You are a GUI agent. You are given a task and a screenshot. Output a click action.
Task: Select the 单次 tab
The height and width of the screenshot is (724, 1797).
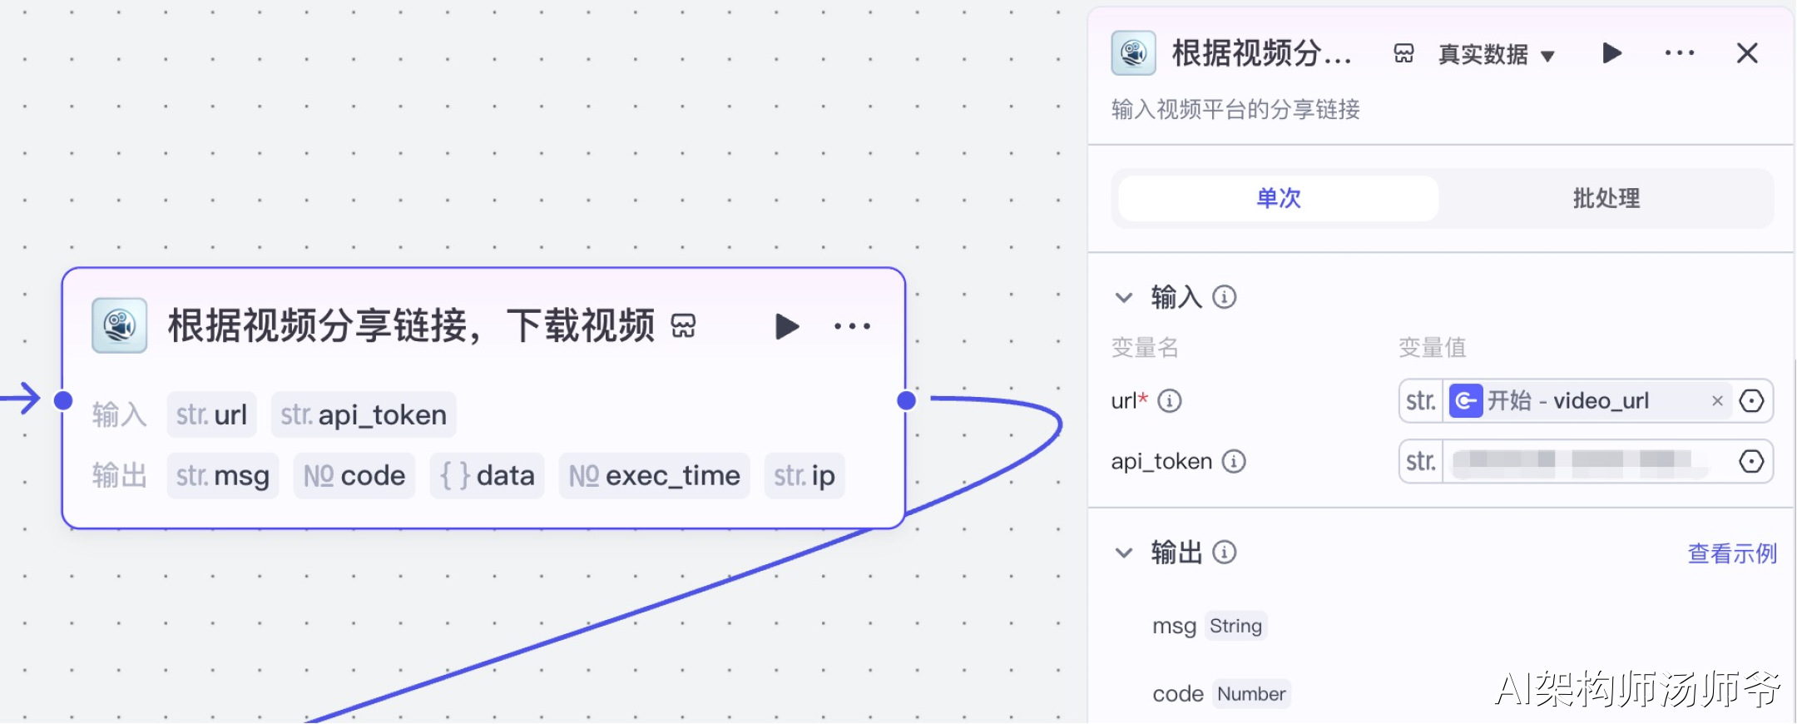1279,198
